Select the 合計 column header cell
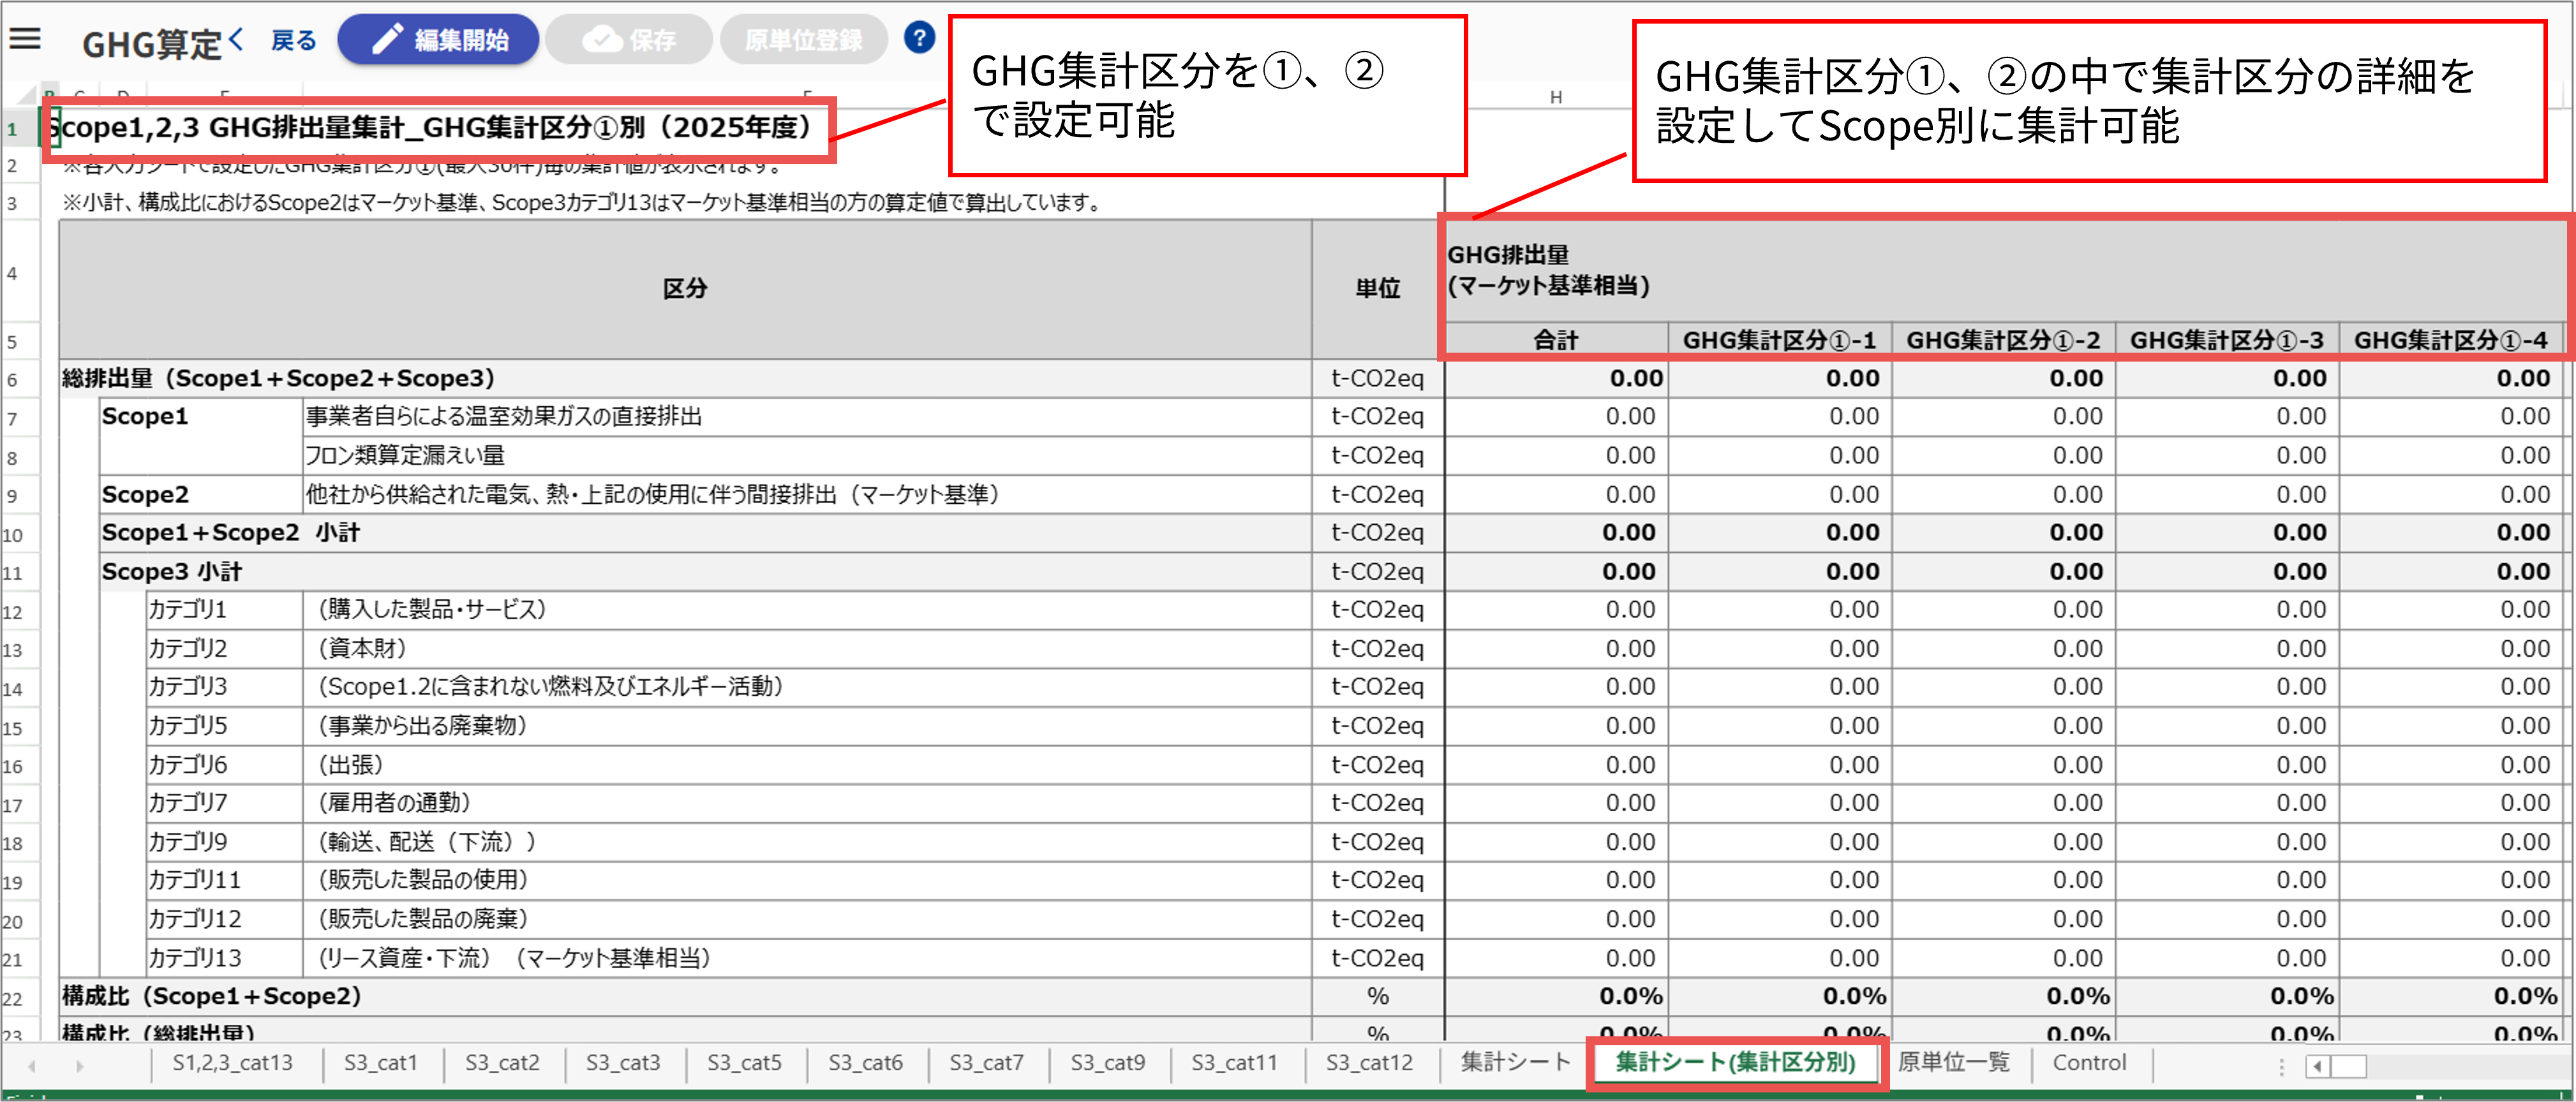The width and height of the screenshot is (2576, 1102). tap(1556, 341)
